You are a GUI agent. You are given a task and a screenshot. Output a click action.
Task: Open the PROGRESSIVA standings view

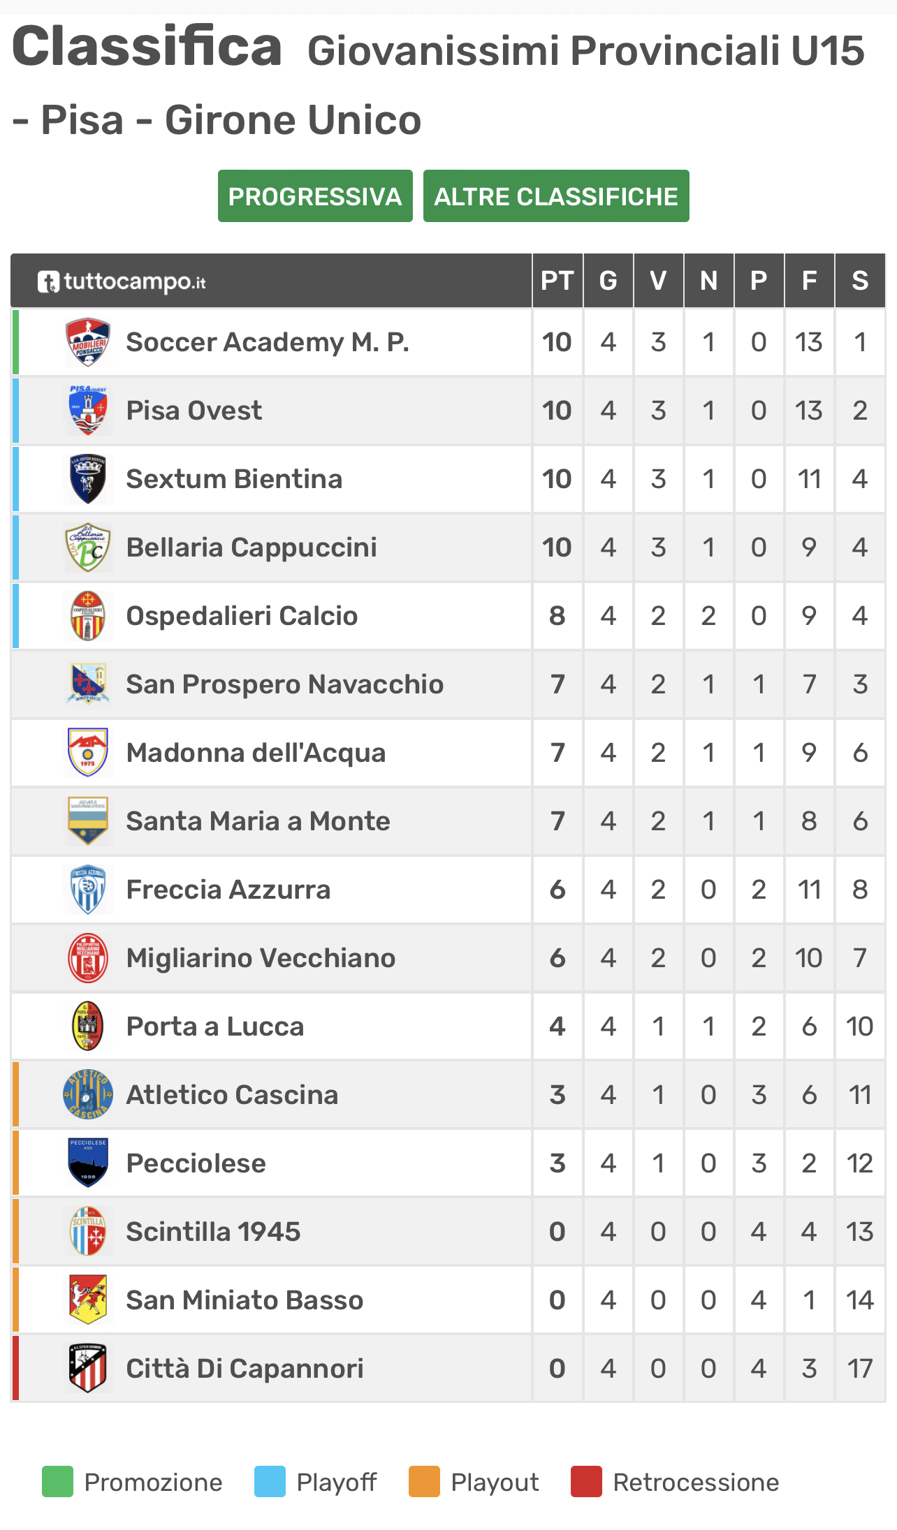pyautogui.click(x=315, y=196)
